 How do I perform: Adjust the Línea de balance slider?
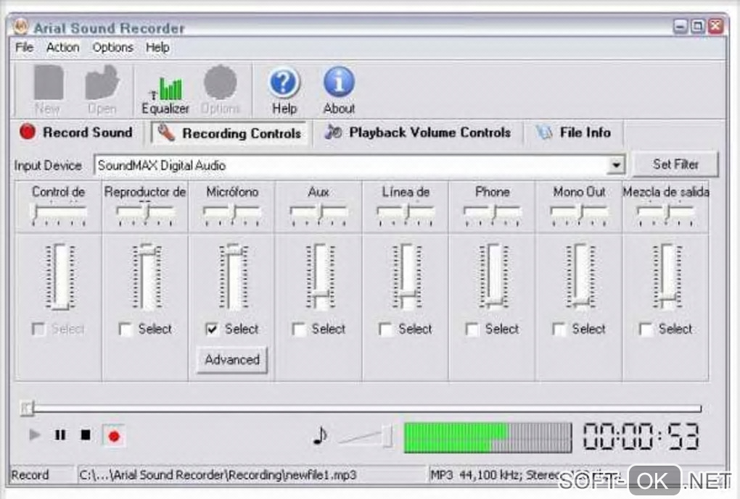(406, 213)
